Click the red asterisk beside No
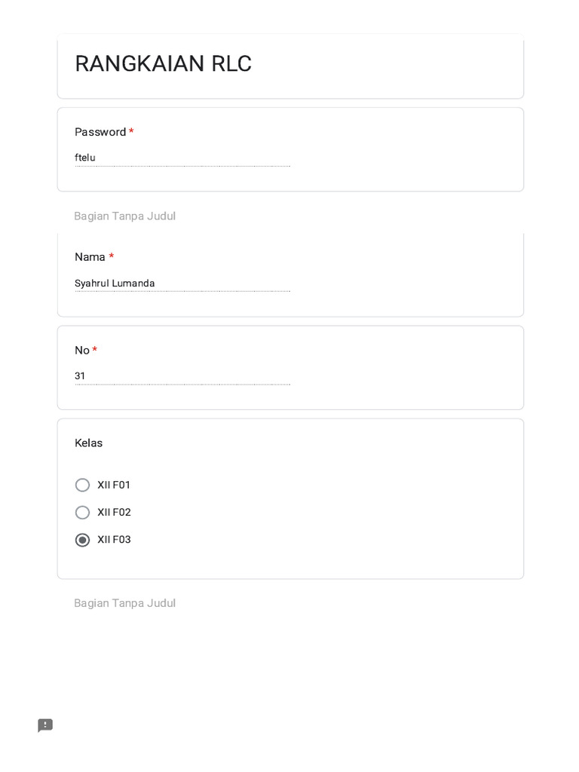The image size is (579, 772). pyautogui.click(x=95, y=350)
